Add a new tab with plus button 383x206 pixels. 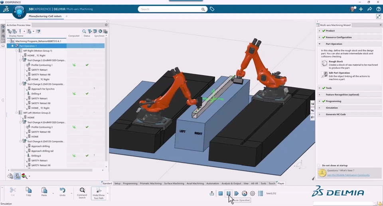pyautogui.click(x=67, y=16)
